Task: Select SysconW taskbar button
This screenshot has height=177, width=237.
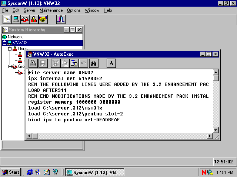Action: [95, 172]
